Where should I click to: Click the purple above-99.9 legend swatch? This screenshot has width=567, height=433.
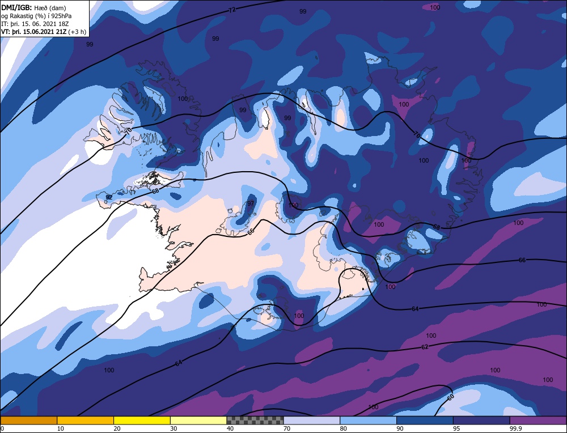pyautogui.click(x=538, y=420)
